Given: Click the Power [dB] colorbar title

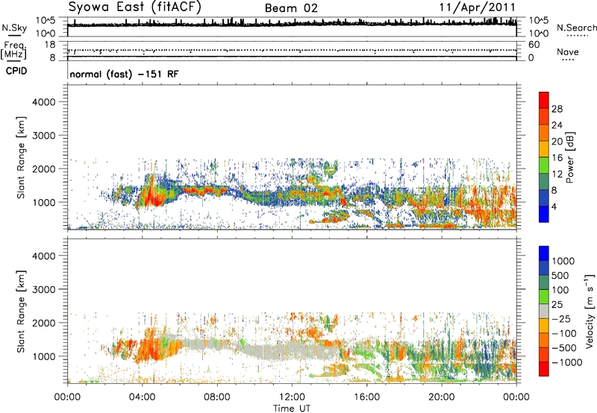Looking at the screenshot, I should point(569,157).
